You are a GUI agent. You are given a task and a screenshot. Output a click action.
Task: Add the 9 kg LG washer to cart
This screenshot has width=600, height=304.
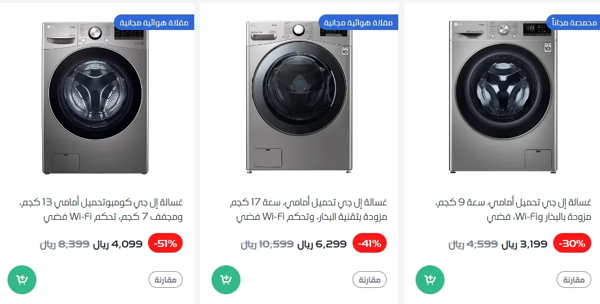pos(430,280)
